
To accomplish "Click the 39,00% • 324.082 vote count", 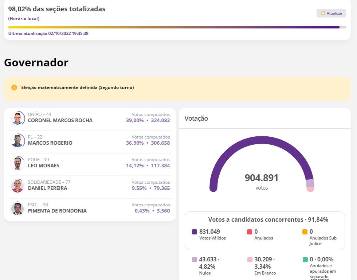I will pyautogui.click(x=148, y=120).
